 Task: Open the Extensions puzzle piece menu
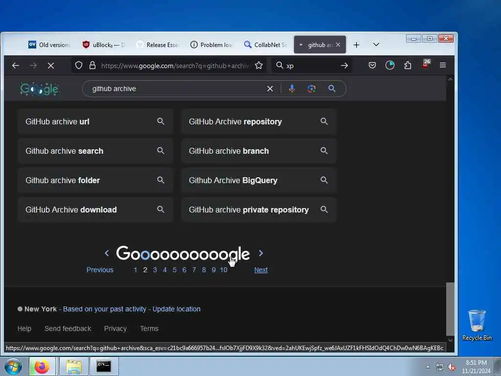[x=408, y=65]
